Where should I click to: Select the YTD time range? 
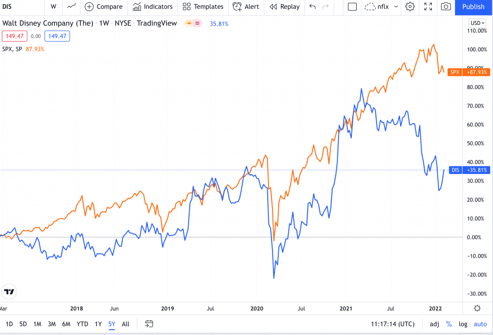tap(82, 324)
